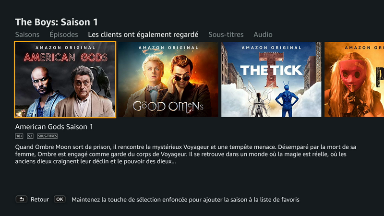
Task: Select the back arrow Retour icon
Action: (x=21, y=199)
